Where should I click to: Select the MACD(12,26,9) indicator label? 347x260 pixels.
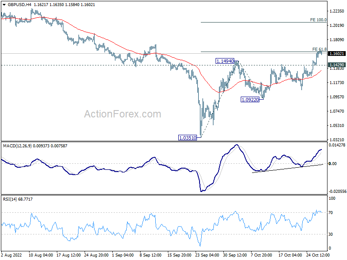point(17,146)
